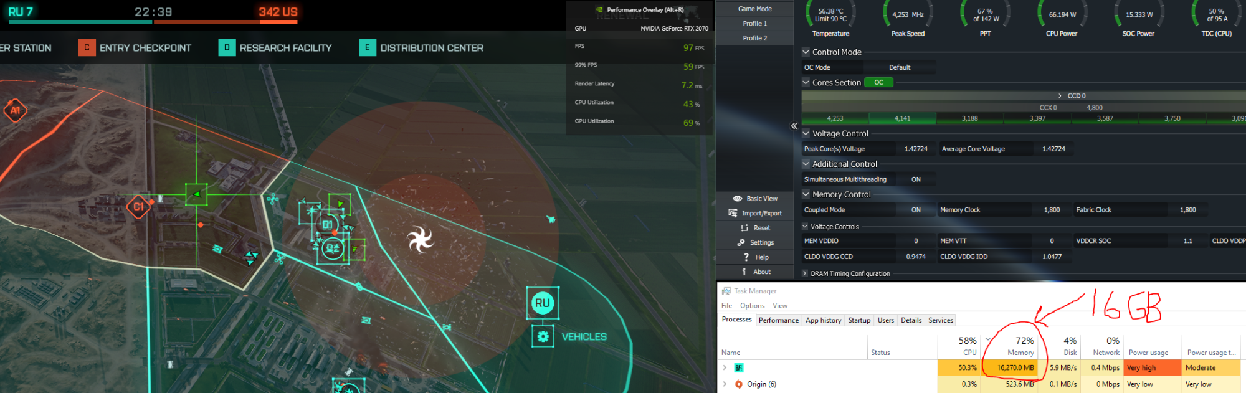Screen dimensions: 1246x393
Task: Select Game Mode in Ryzen Master
Action: (755, 9)
